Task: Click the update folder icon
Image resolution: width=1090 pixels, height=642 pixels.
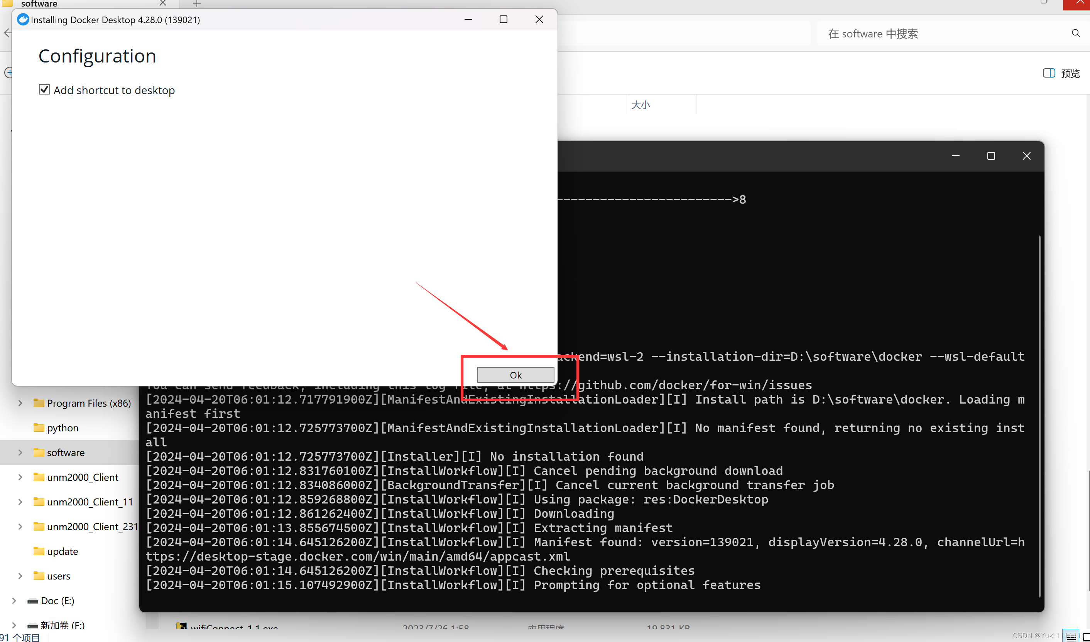Action: (39, 551)
